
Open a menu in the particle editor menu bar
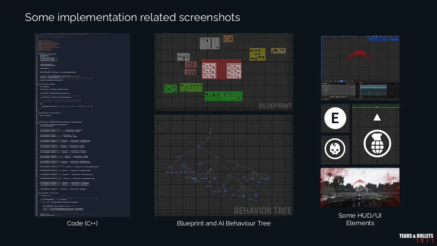324,36
